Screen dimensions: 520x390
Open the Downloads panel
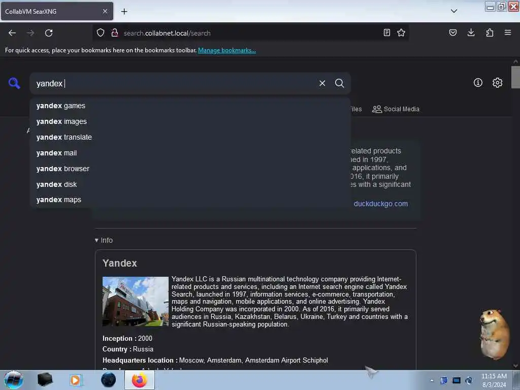[x=471, y=33]
